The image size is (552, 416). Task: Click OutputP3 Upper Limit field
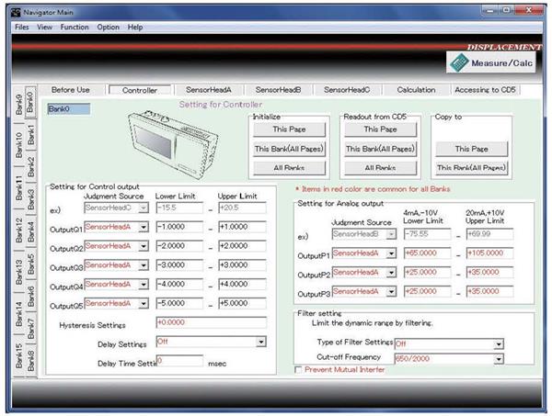coord(489,291)
